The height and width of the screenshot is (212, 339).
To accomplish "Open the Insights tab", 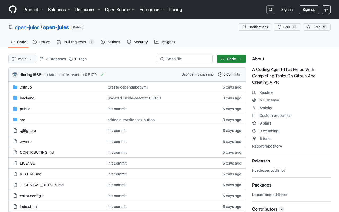I will coord(168,42).
